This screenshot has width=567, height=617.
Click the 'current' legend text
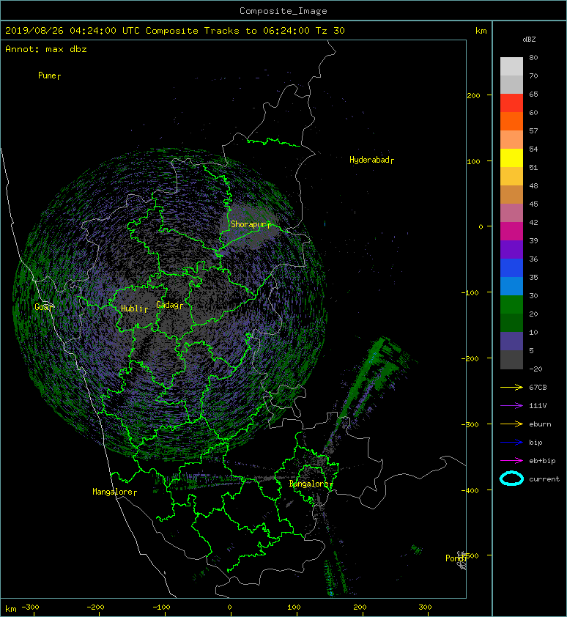544,479
